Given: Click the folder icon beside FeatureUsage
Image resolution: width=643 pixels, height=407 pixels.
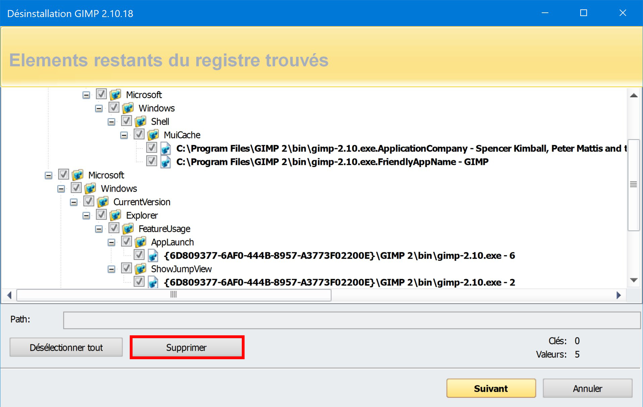Looking at the screenshot, I should [x=128, y=229].
